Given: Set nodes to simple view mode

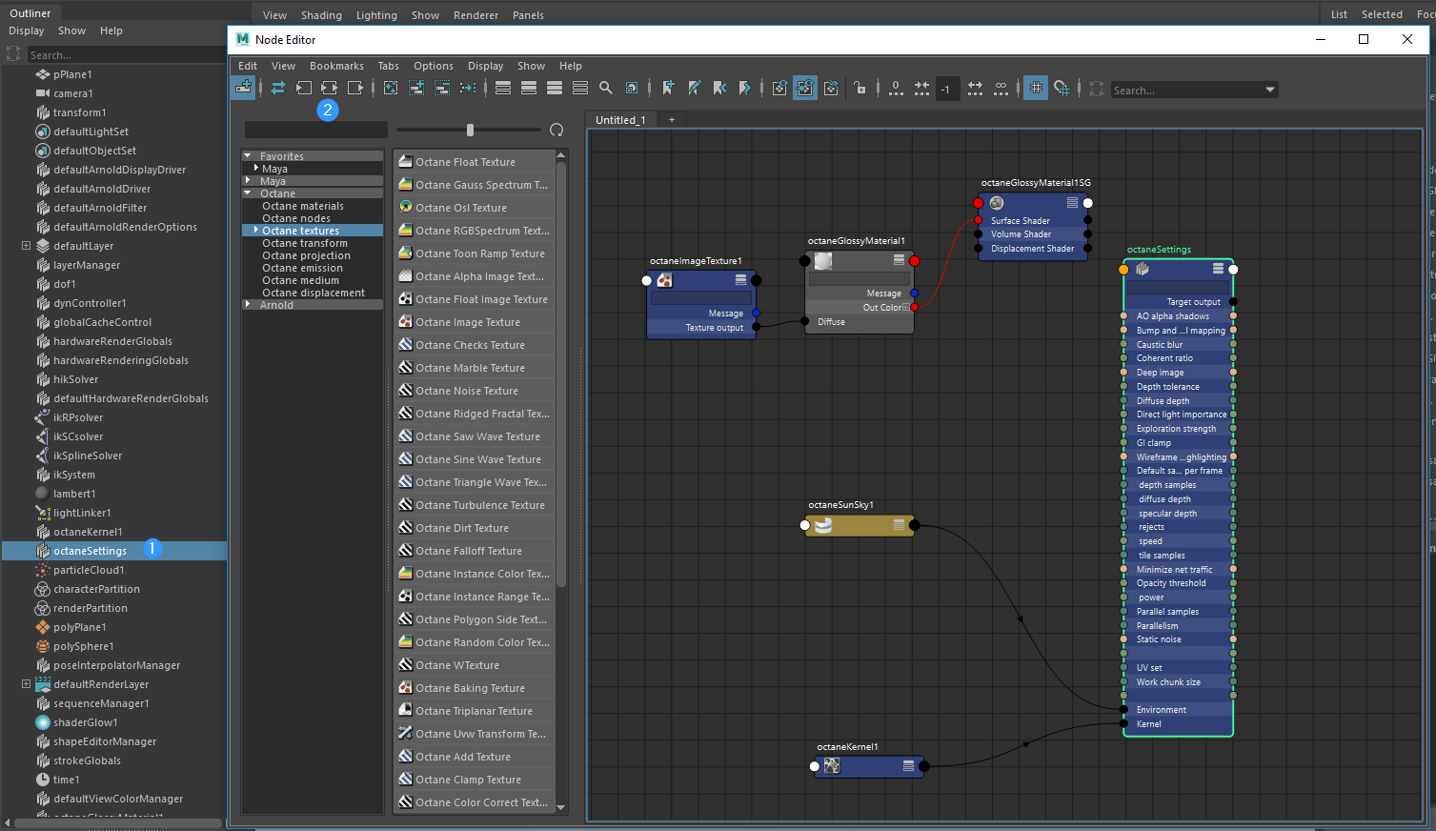Looking at the screenshot, I should click(x=503, y=88).
